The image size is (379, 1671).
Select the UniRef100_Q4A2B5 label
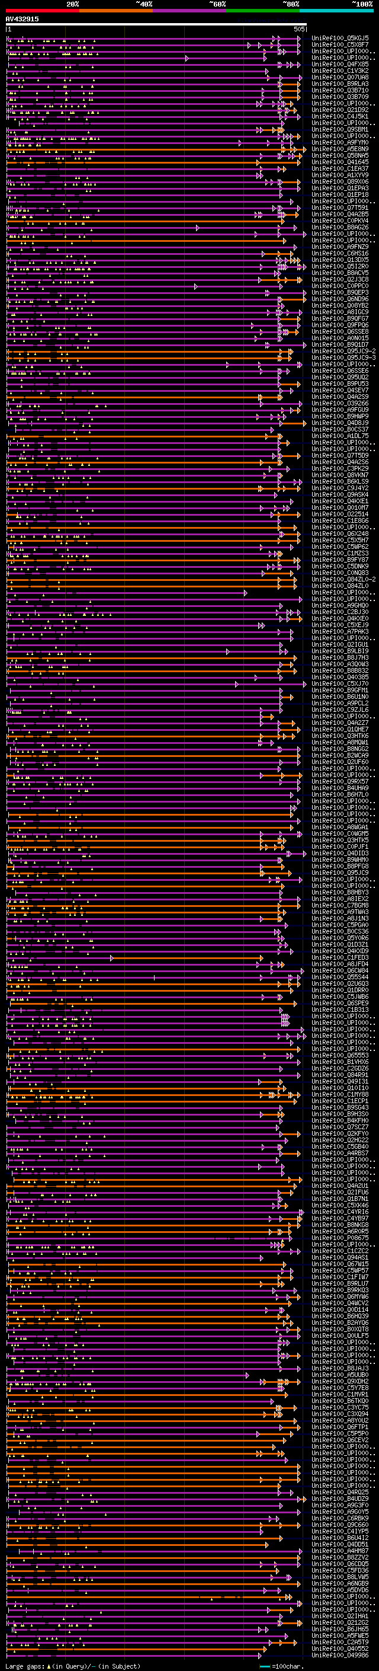click(340, 214)
